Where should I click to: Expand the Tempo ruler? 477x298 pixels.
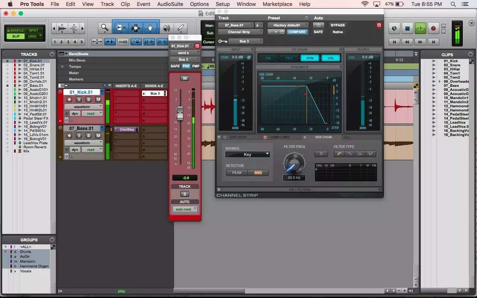[63, 67]
